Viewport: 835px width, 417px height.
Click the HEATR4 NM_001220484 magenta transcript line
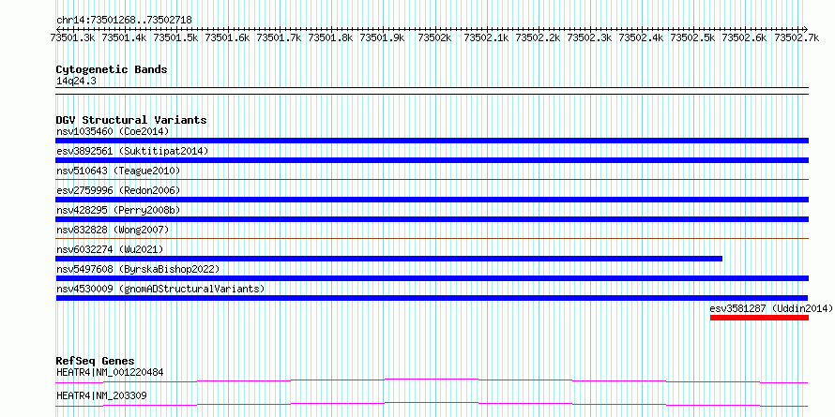pyautogui.click(x=432, y=380)
